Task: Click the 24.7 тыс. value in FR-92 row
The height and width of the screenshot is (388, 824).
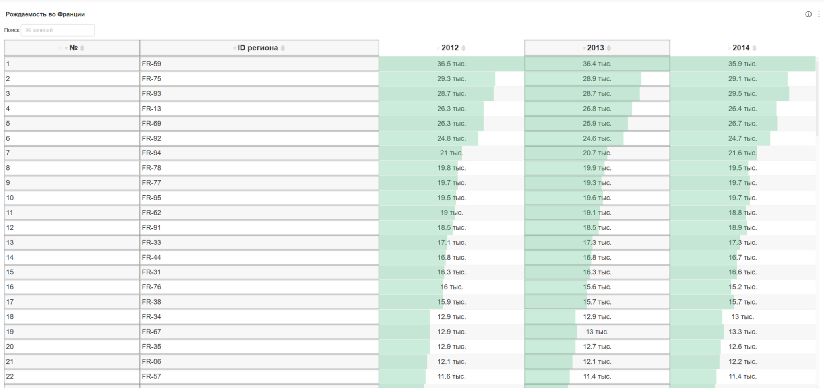Action: coord(742,138)
